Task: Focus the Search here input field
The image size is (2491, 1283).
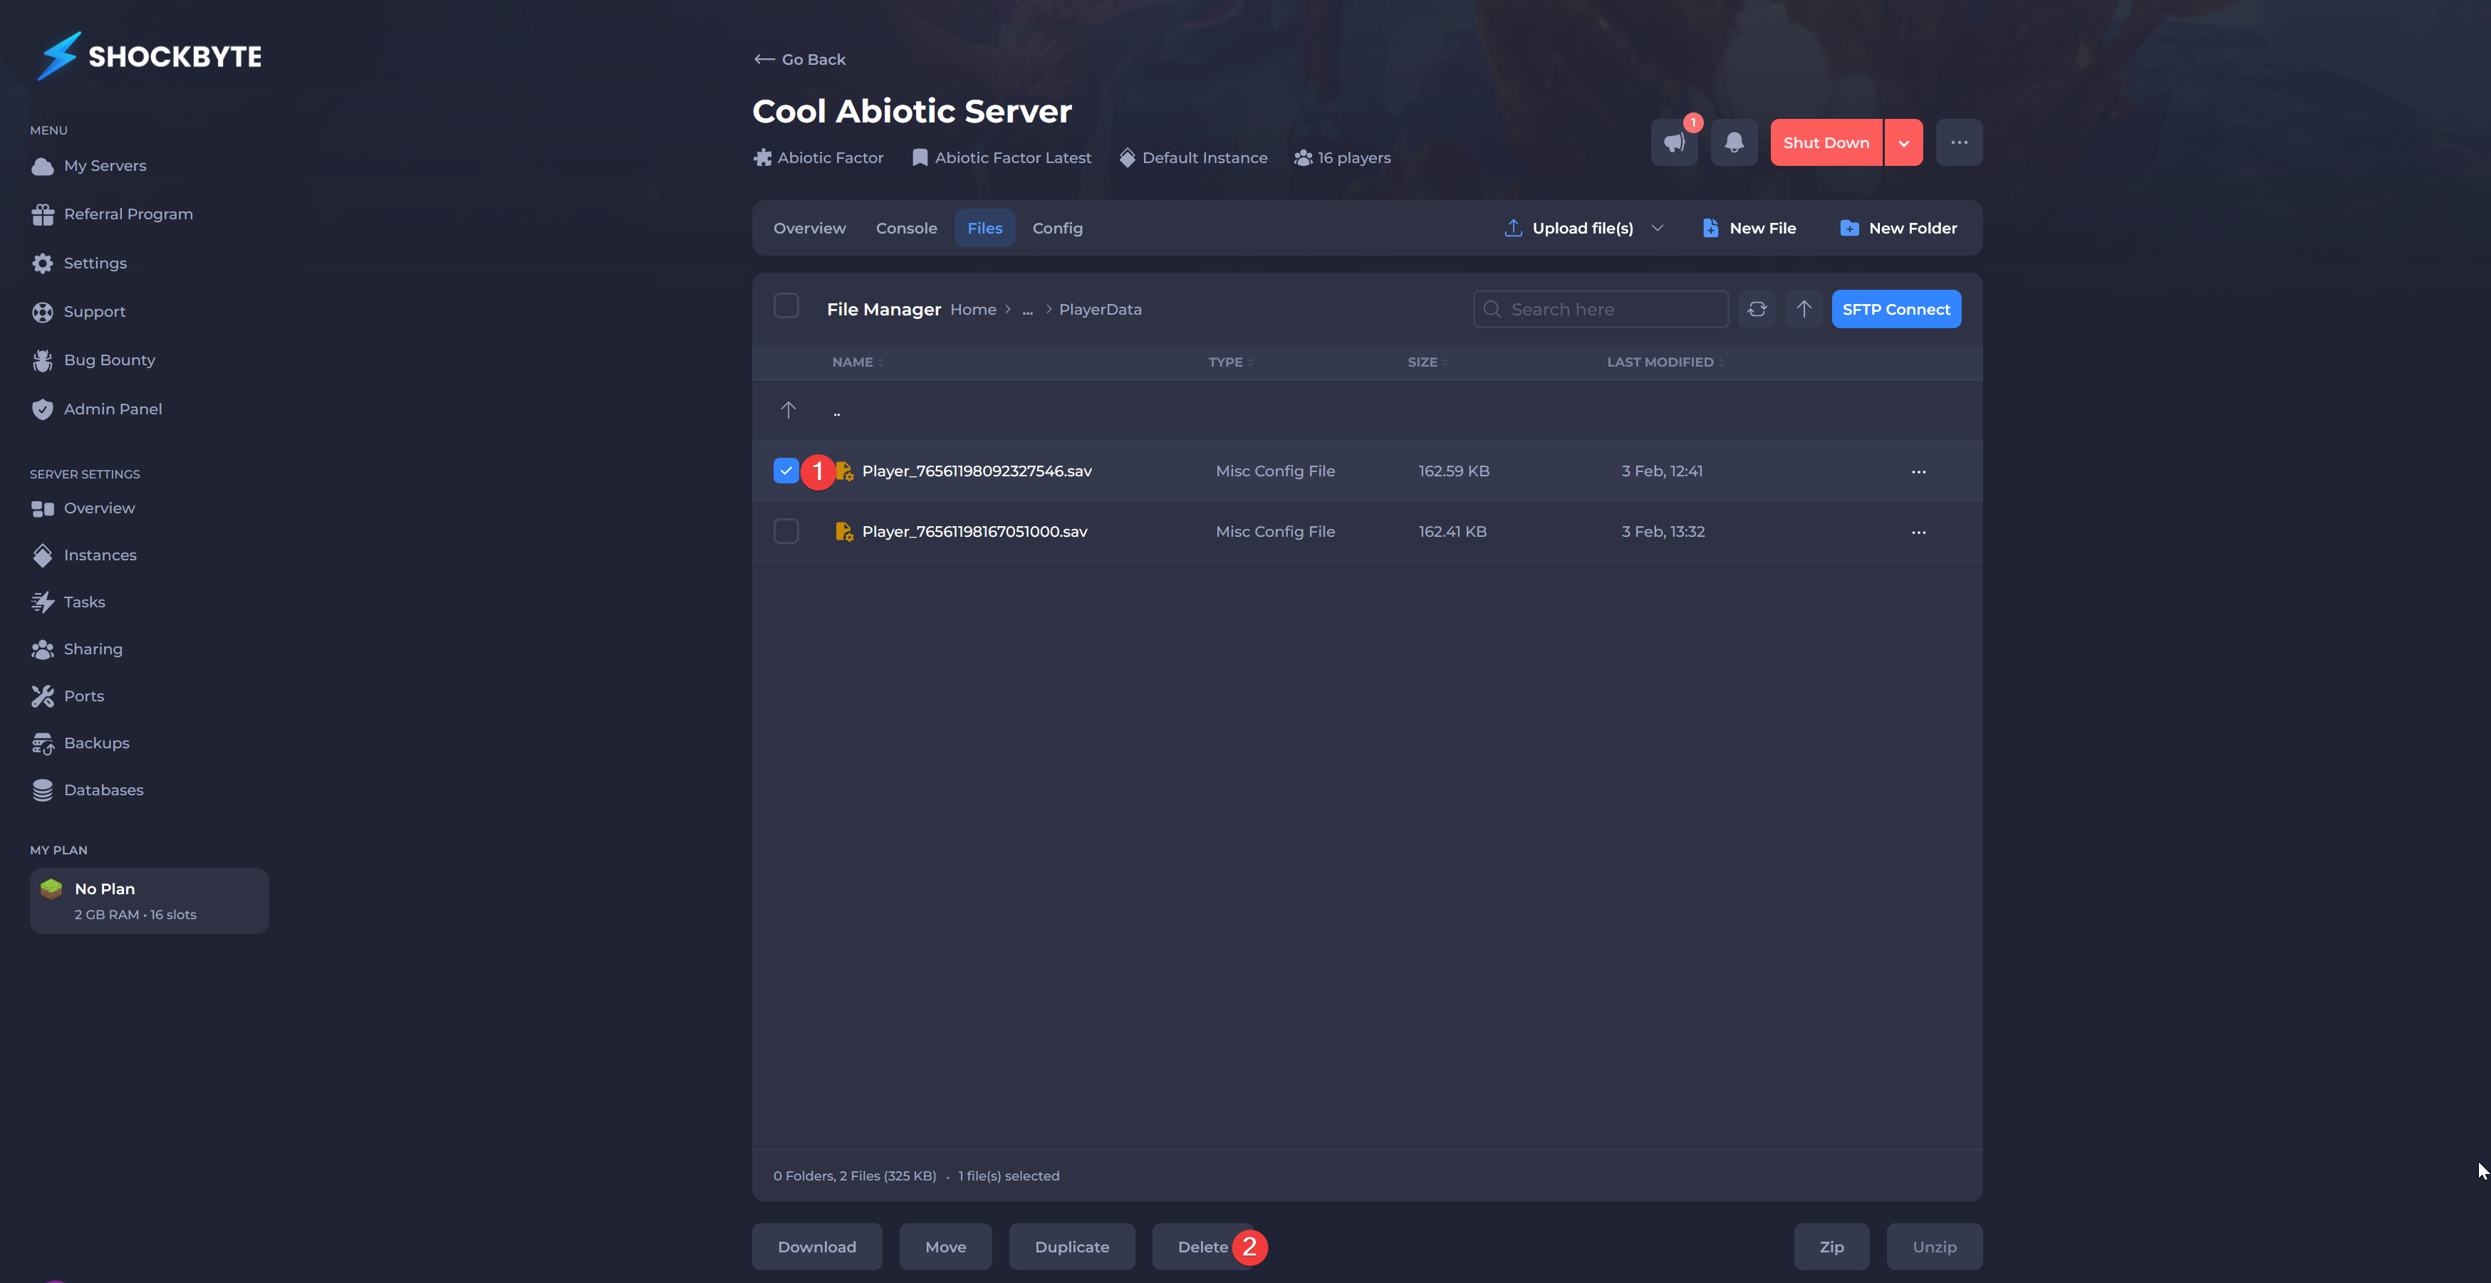Action: click(x=1601, y=310)
